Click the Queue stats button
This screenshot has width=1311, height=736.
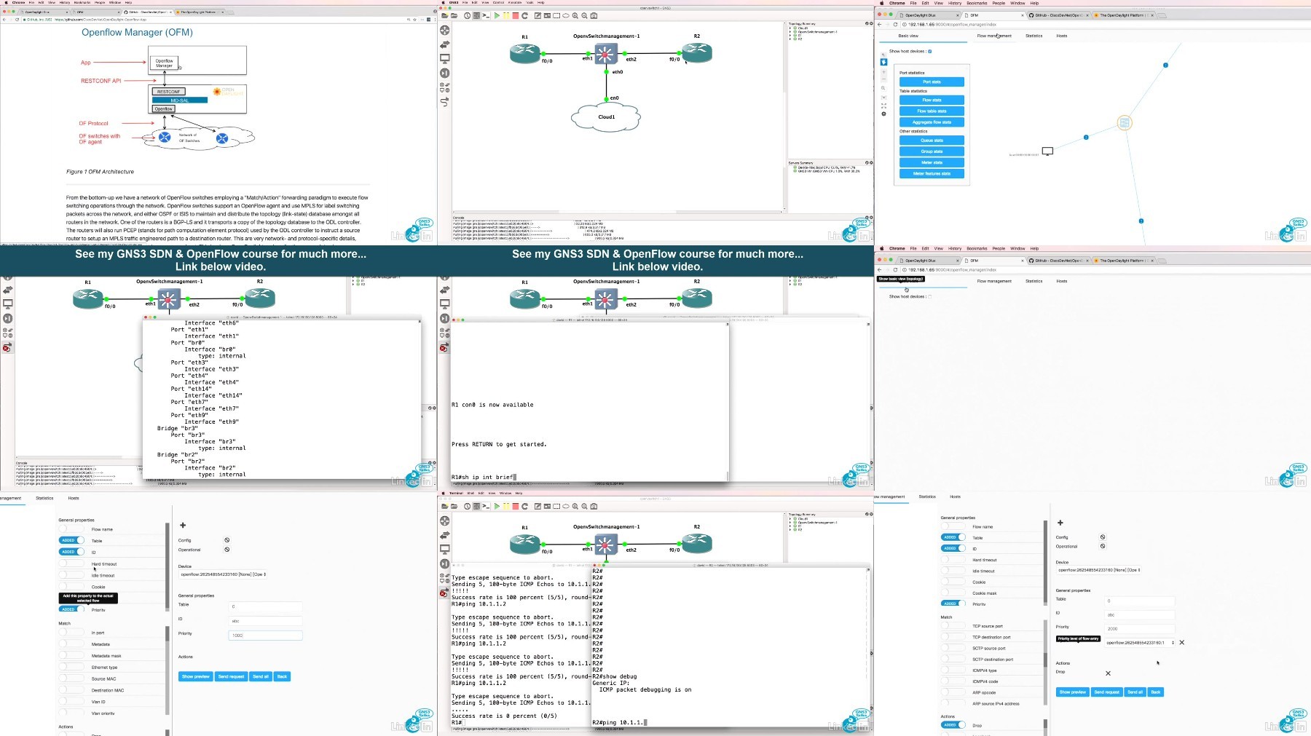(932, 141)
